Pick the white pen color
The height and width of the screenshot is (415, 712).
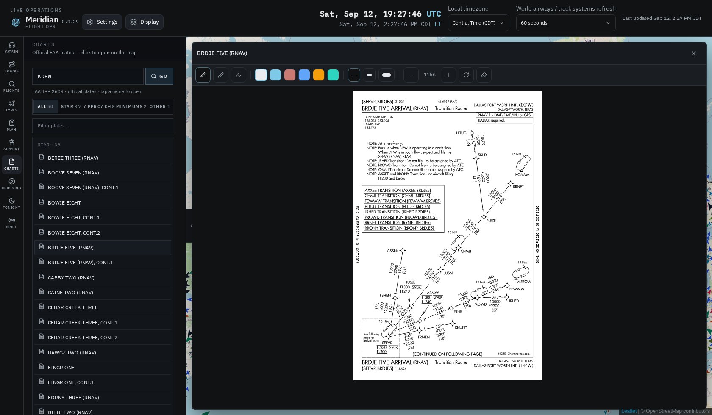pyautogui.click(x=261, y=75)
